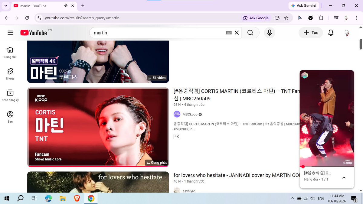The width and height of the screenshot is (363, 204).
Task: Open the browser extensions puzzle icon
Action: (321, 18)
